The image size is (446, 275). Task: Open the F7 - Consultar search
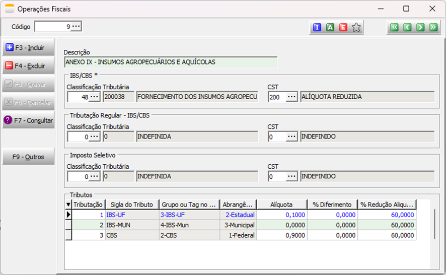(x=29, y=120)
